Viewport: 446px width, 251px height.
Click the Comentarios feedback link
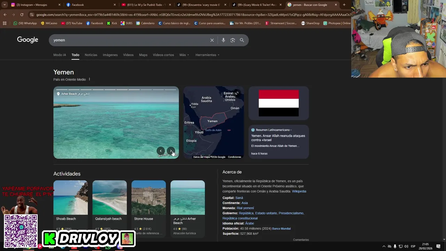click(301, 240)
